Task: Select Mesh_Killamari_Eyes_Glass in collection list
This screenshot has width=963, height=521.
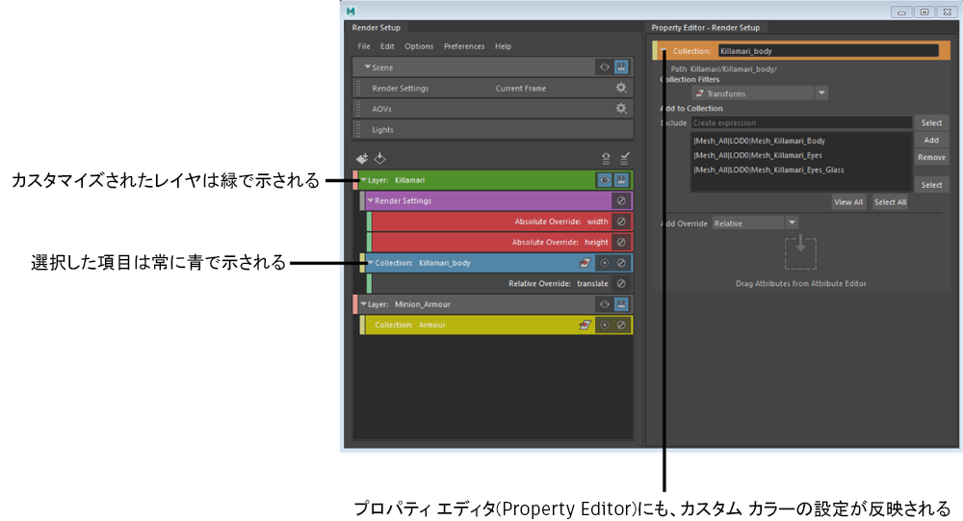Action: [768, 169]
